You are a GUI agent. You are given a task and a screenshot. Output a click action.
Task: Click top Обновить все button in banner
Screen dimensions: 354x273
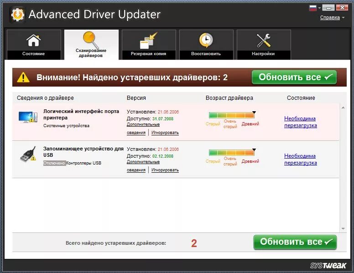pyautogui.click(x=294, y=77)
